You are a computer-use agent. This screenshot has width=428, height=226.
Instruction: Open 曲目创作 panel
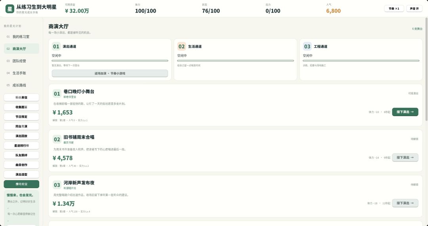click(21, 165)
